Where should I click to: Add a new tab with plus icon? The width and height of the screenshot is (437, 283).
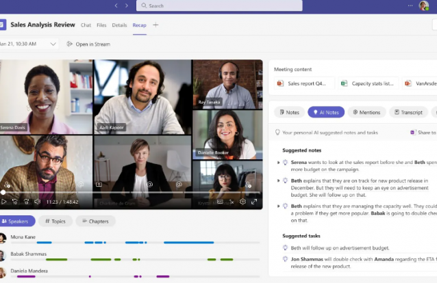(155, 25)
